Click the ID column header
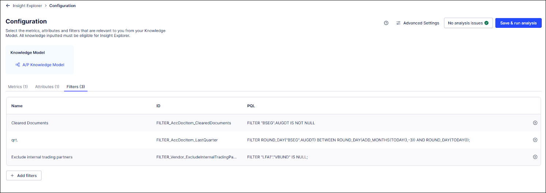Viewport: 546px width, 193px height. click(158, 106)
